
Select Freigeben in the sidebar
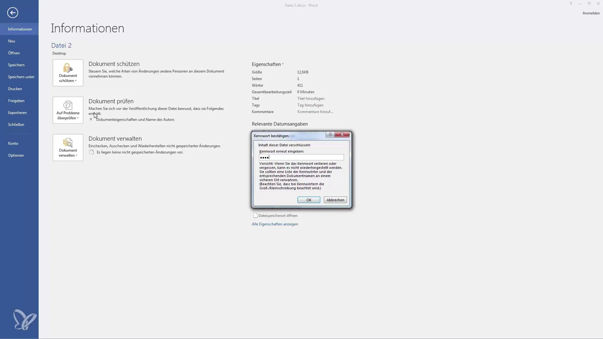click(x=19, y=101)
